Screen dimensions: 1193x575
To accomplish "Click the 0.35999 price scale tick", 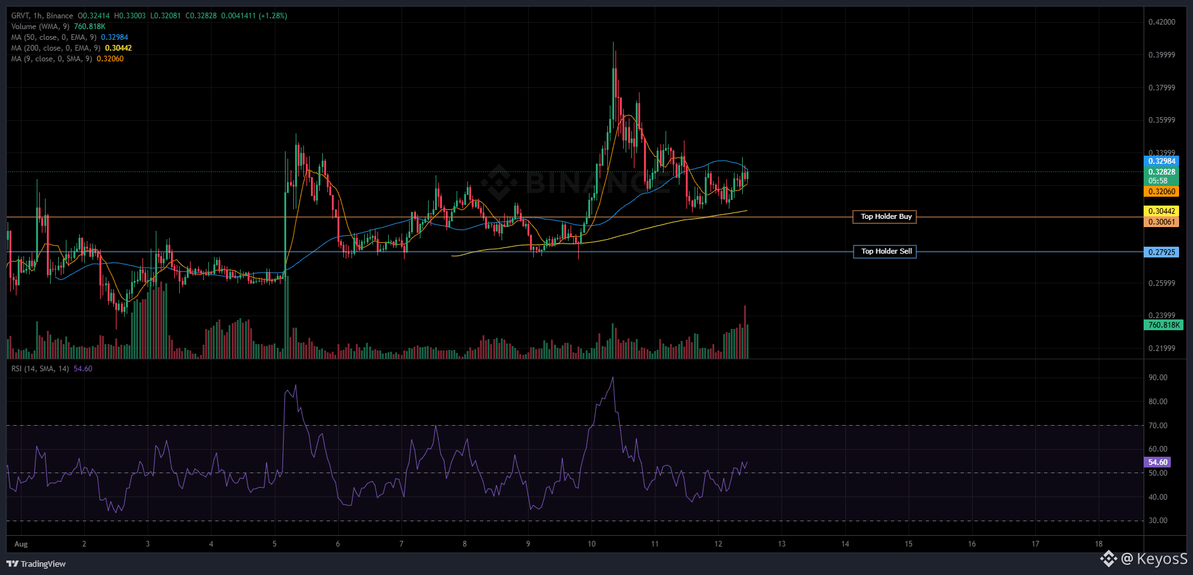I will 1162,120.
